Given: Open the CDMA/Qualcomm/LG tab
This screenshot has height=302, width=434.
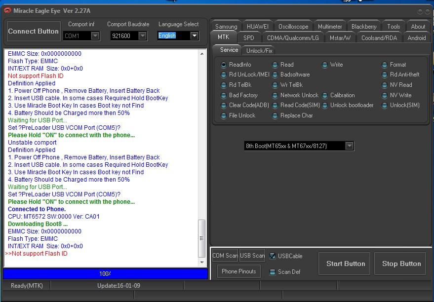Looking at the screenshot, I should tap(293, 38).
